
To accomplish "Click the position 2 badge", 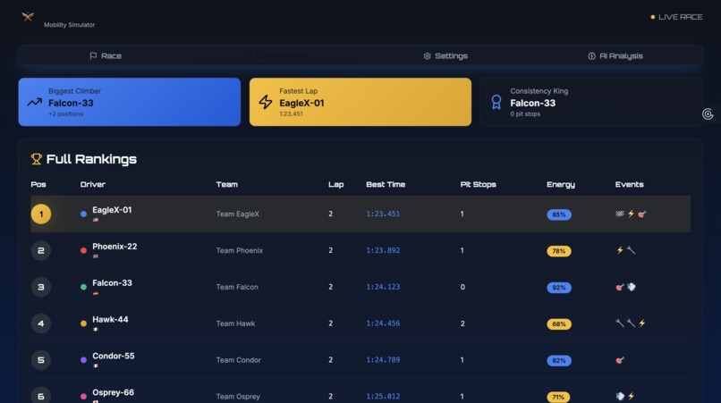I will pyautogui.click(x=41, y=250).
